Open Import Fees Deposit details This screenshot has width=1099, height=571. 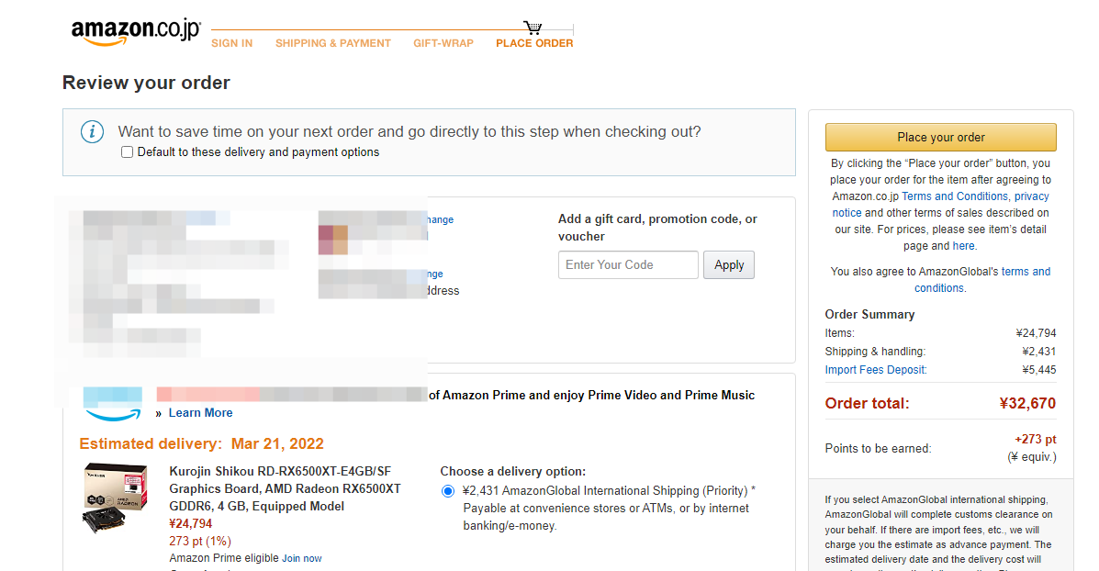pos(876,370)
